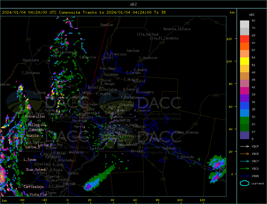Click the '-40' tick on horizontal km axis

22,200
